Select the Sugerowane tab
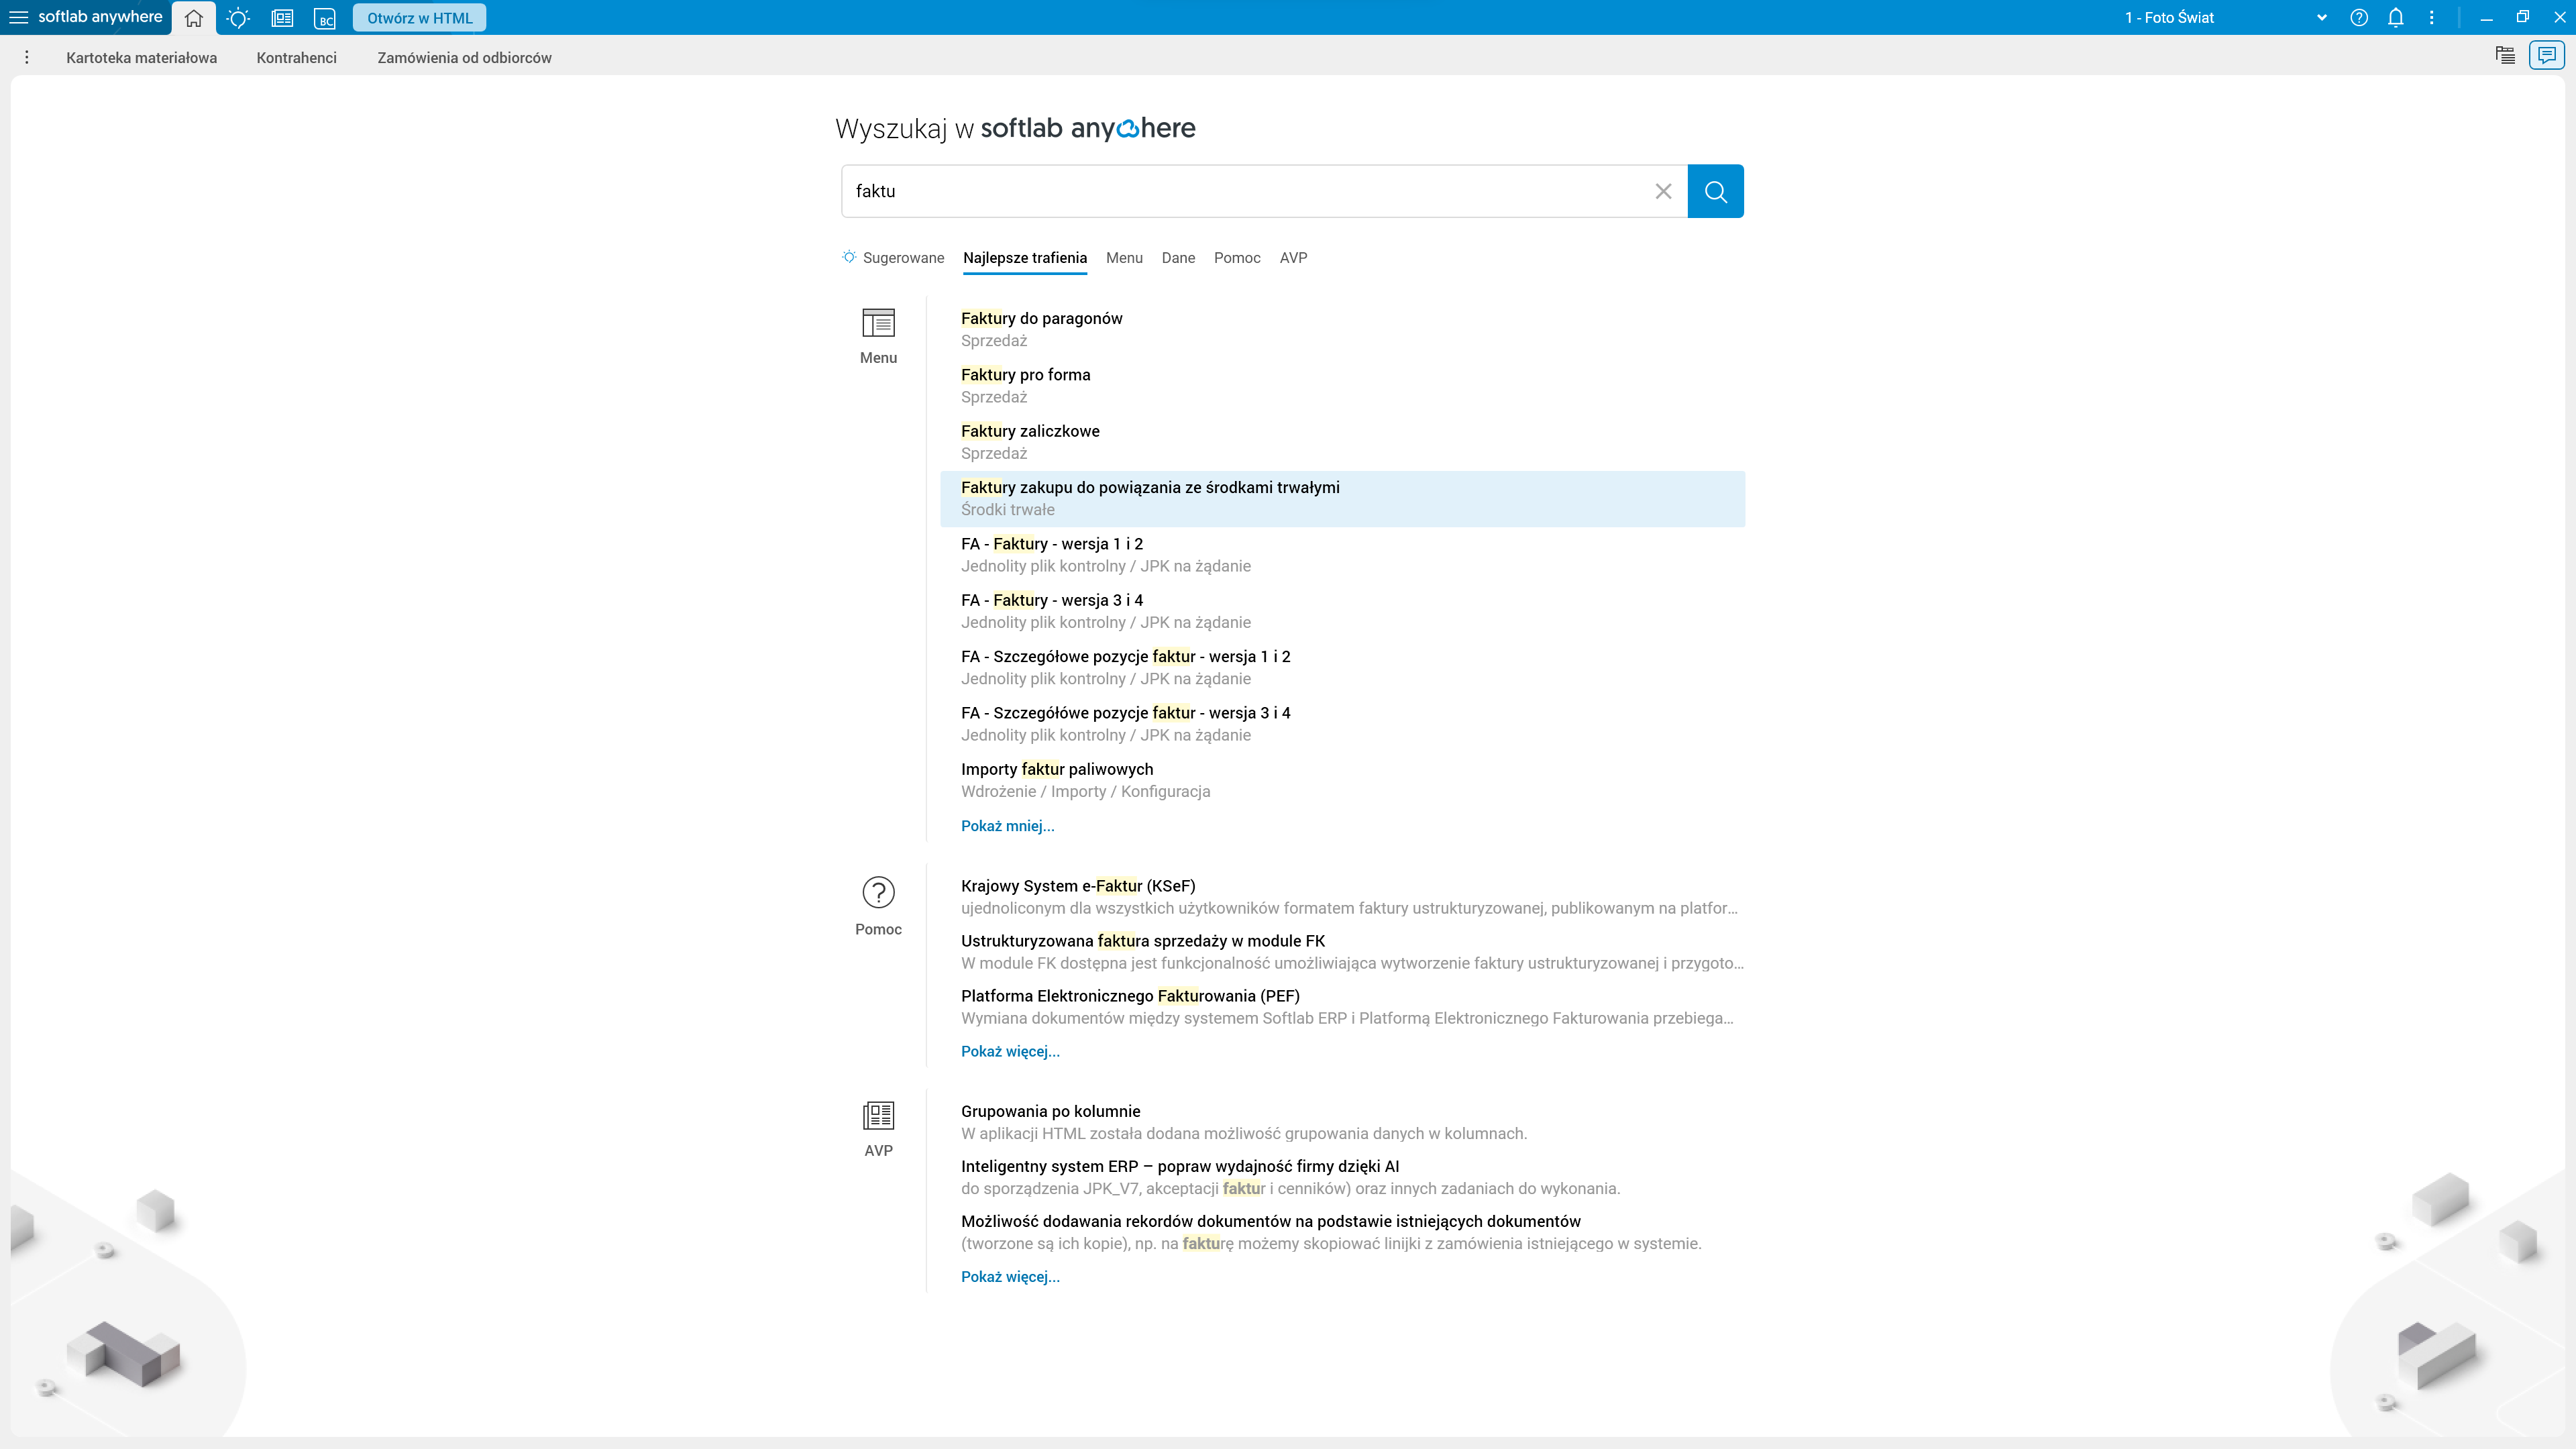The height and width of the screenshot is (1449, 2576). [902, 258]
